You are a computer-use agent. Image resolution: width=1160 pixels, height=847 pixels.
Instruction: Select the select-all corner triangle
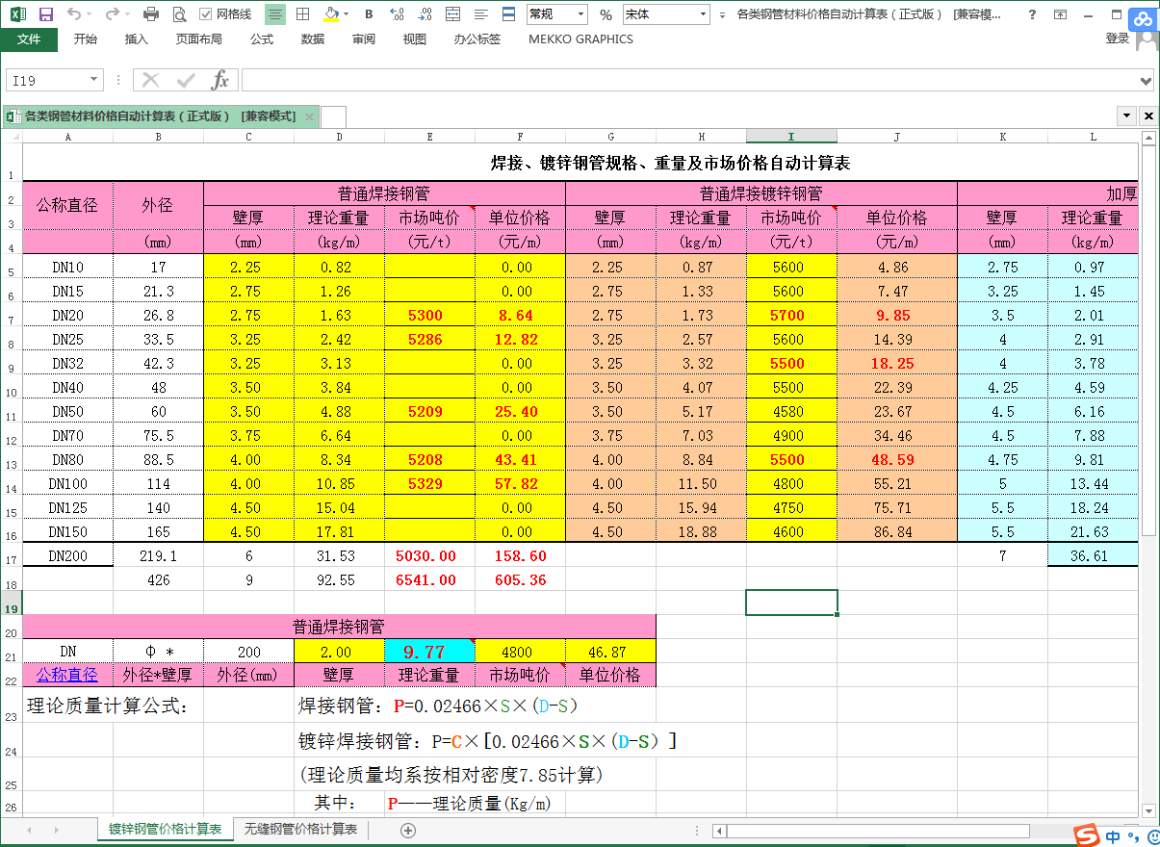[12, 137]
